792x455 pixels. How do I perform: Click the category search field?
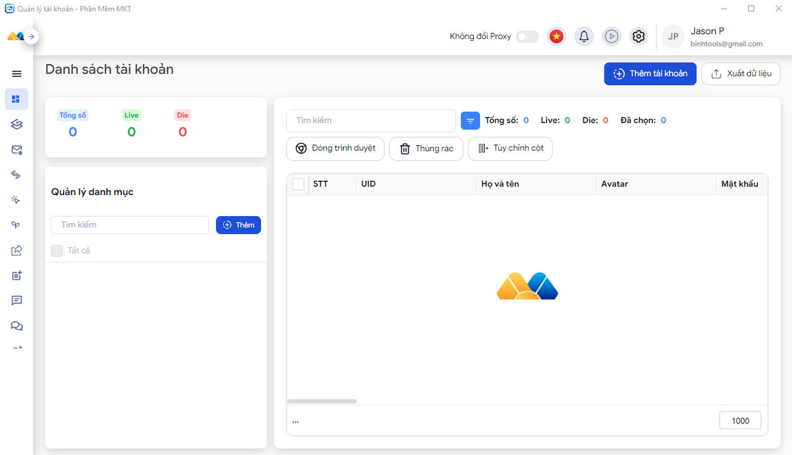130,225
